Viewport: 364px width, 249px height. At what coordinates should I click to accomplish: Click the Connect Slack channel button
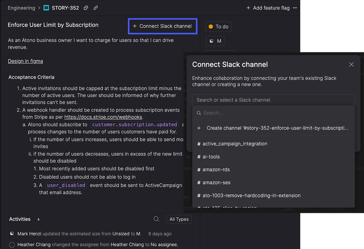tap(162, 26)
